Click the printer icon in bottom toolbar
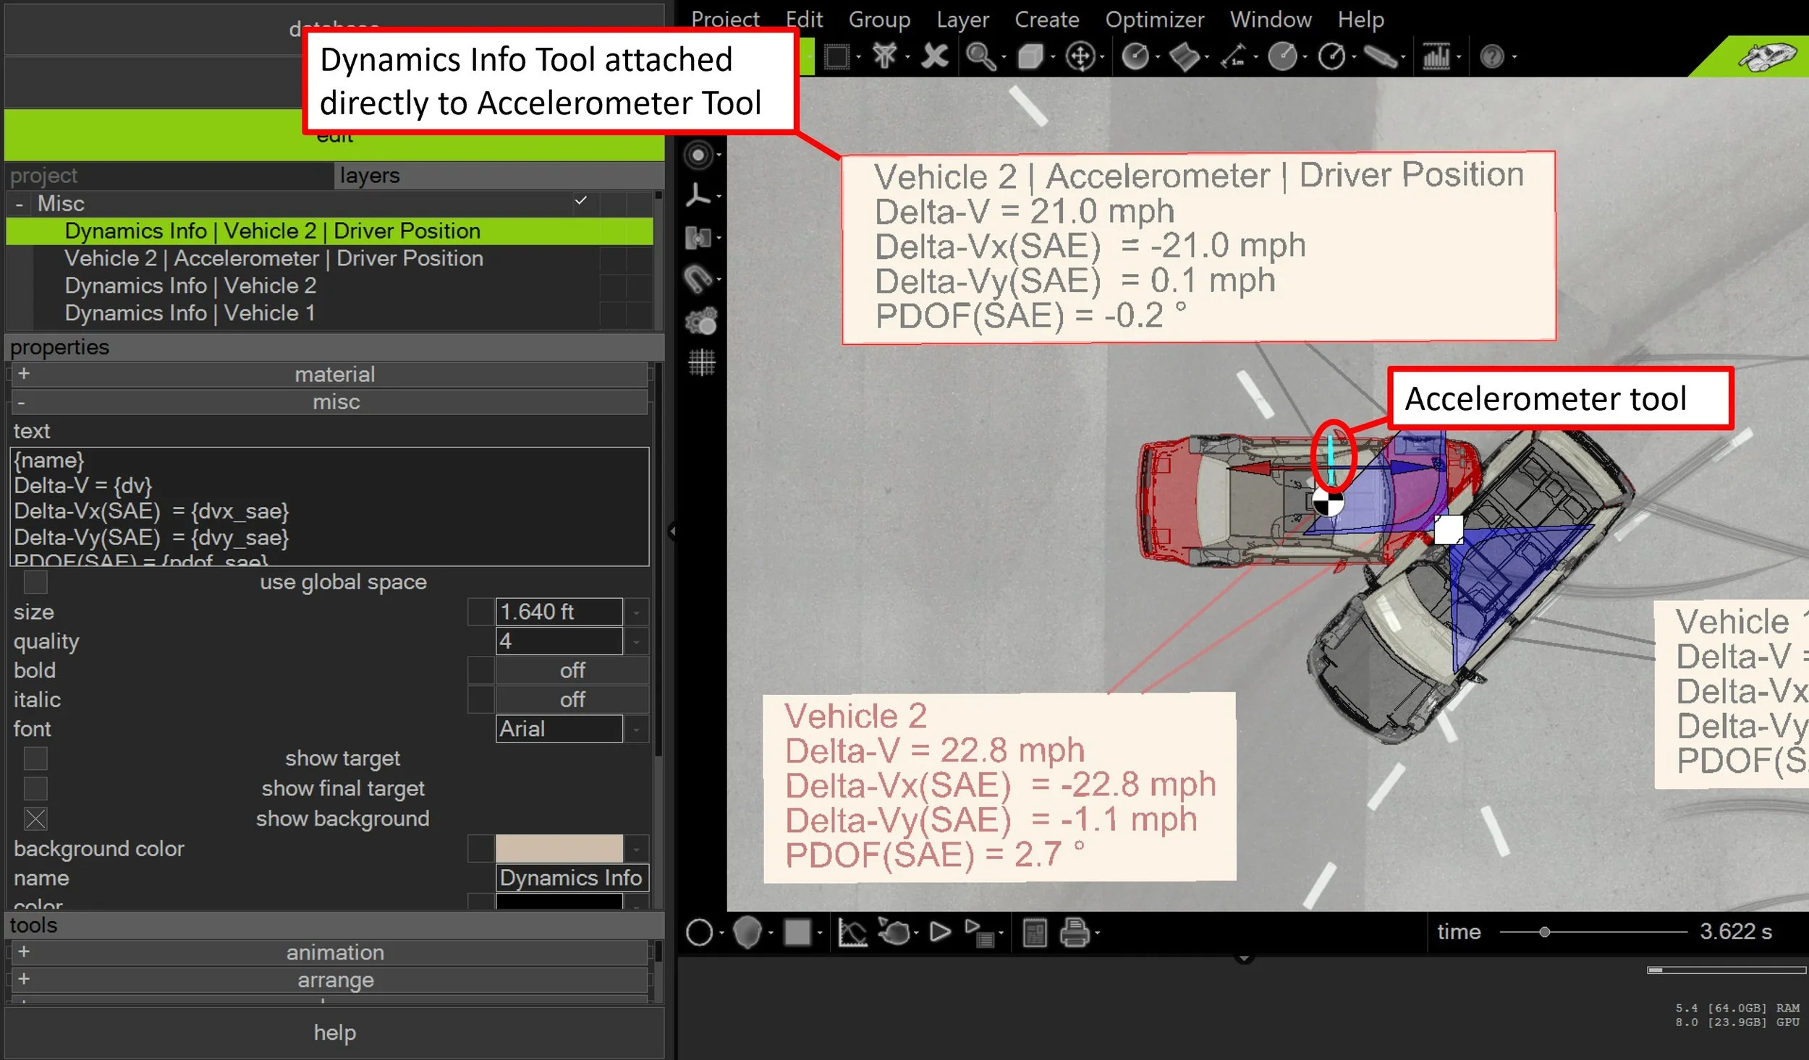 pos(1074,933)
